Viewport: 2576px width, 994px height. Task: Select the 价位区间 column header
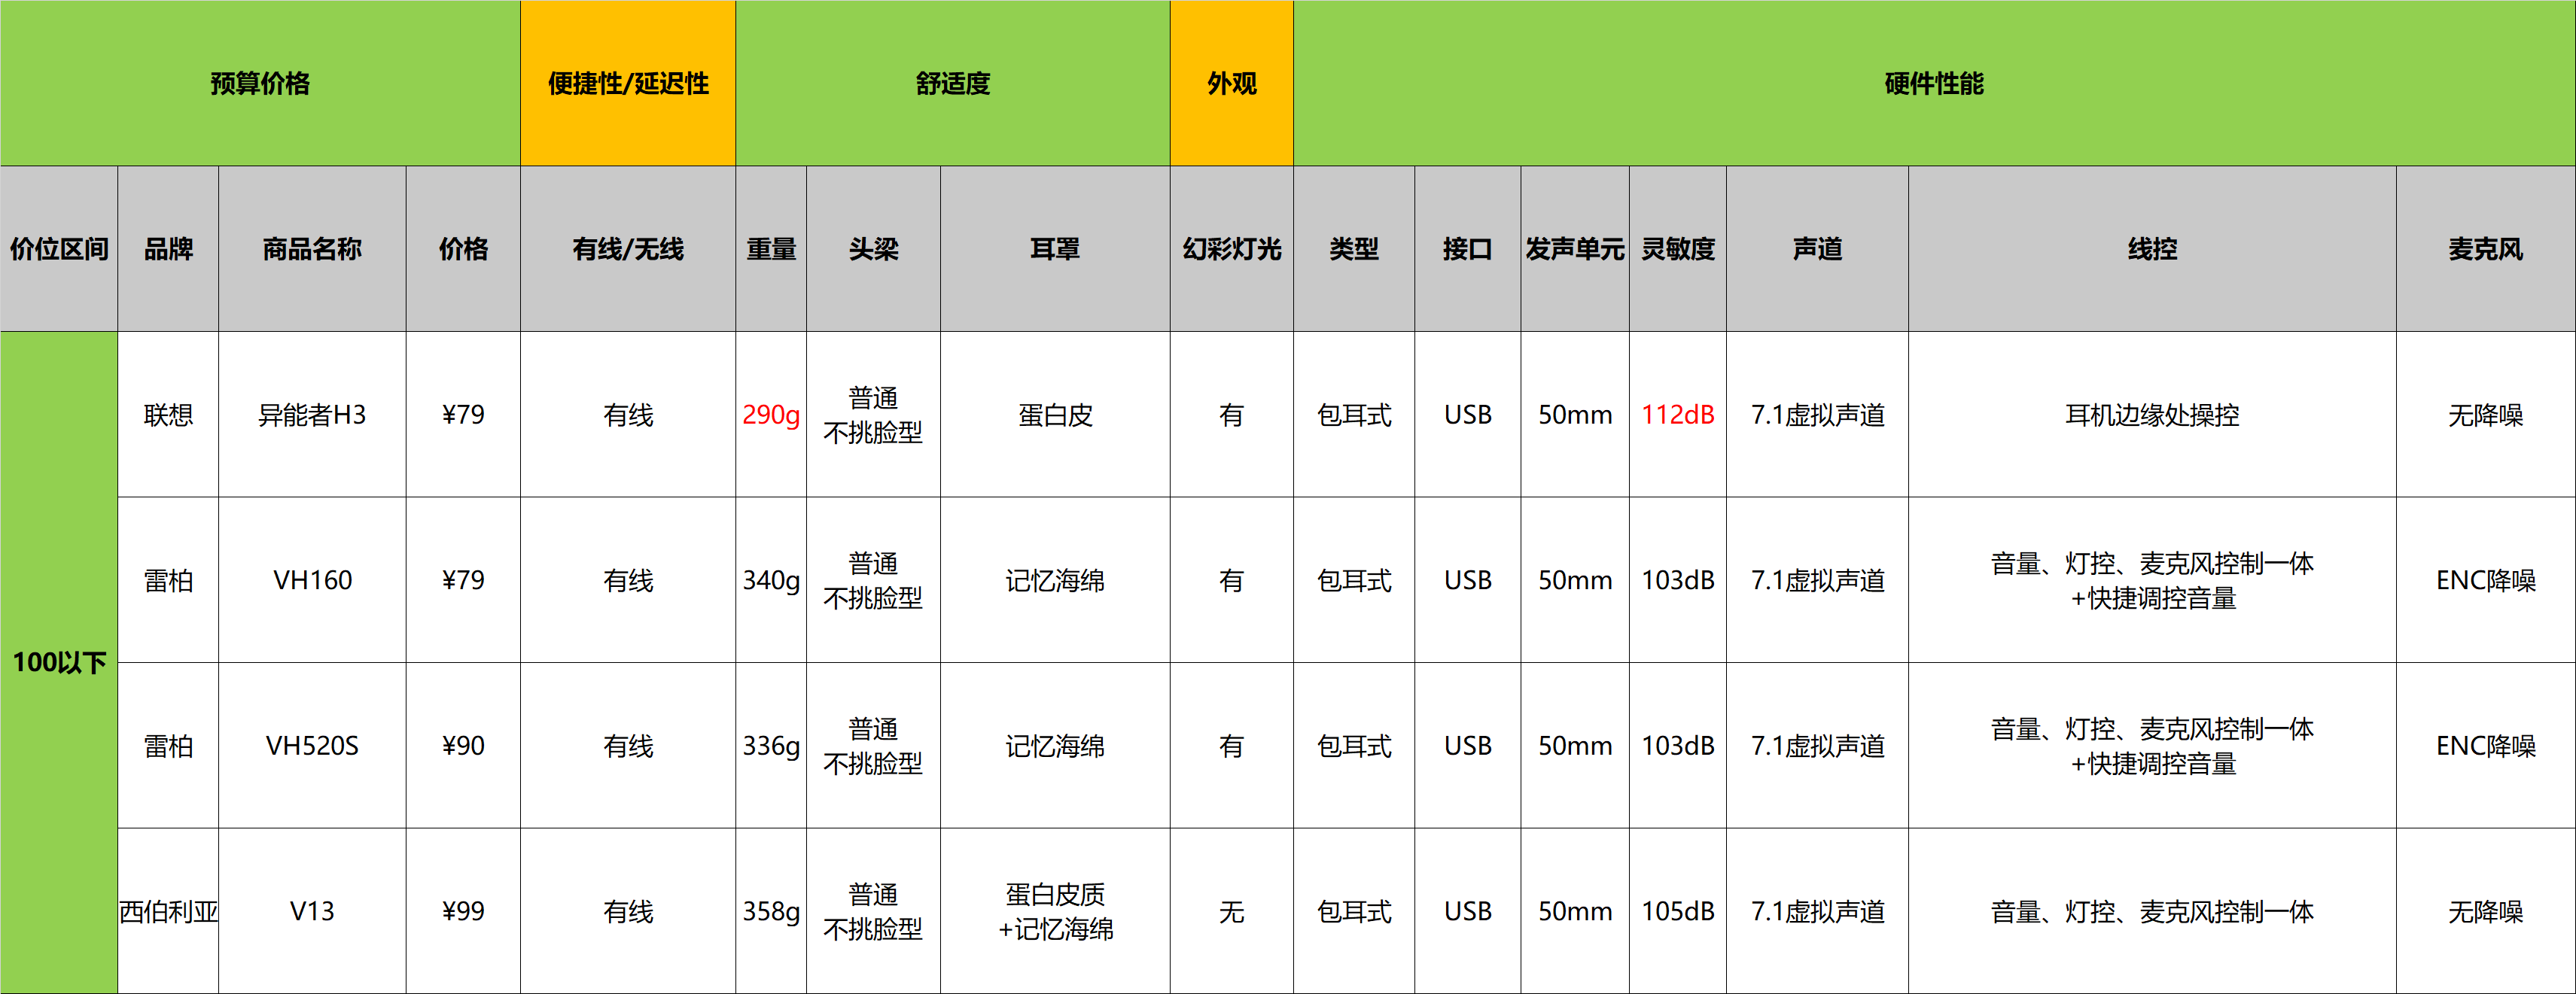(59, 249)
